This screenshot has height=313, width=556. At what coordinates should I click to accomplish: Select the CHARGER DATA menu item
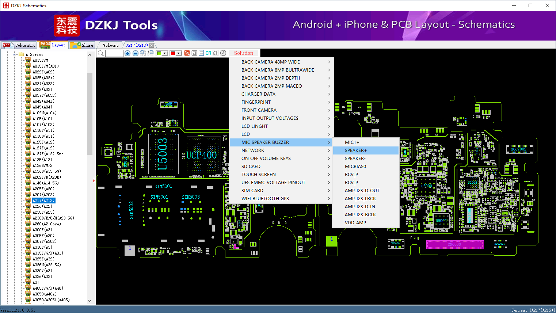tap(281, 94)
